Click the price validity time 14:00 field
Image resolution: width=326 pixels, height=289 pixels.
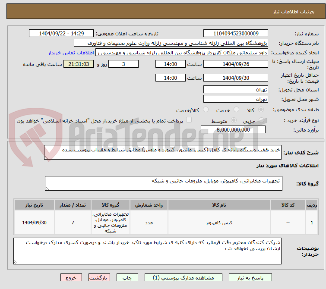pos(170,78)
